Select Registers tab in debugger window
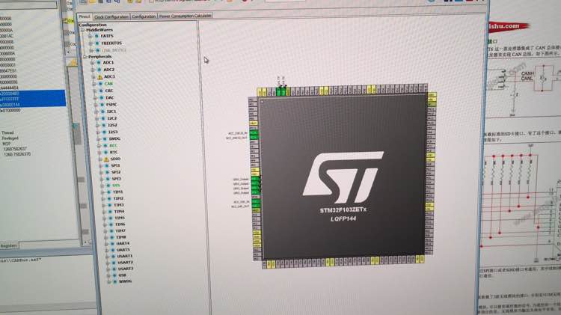 [9, 245]
